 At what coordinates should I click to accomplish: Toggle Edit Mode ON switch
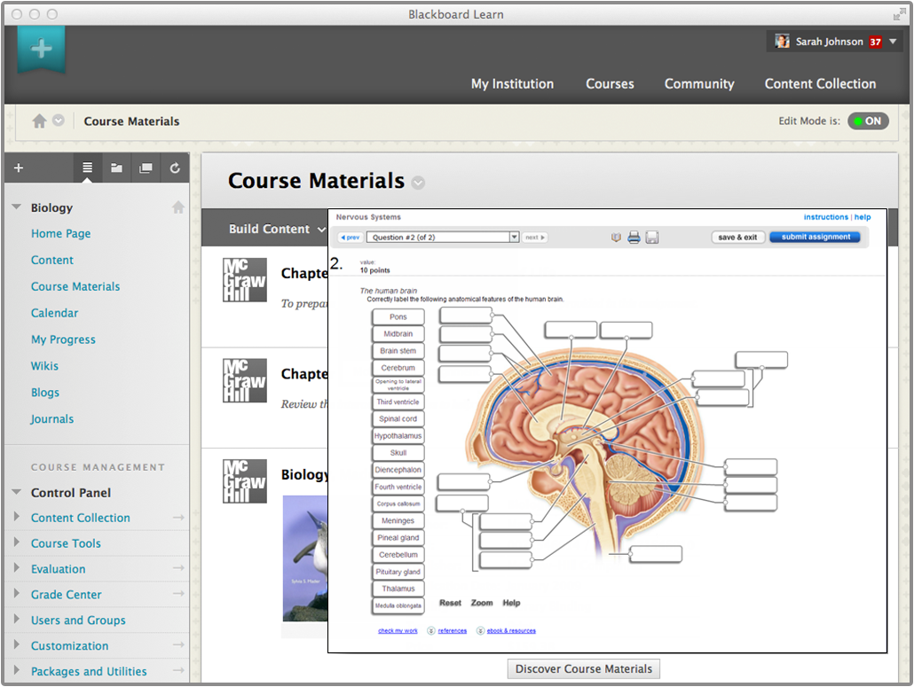click(868, 121)
